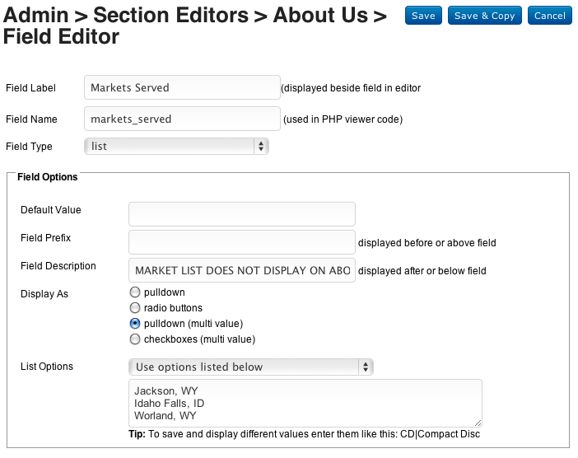Screen dimensions: 578x458
Task: Click the Field Label text input
Action: 182,87
